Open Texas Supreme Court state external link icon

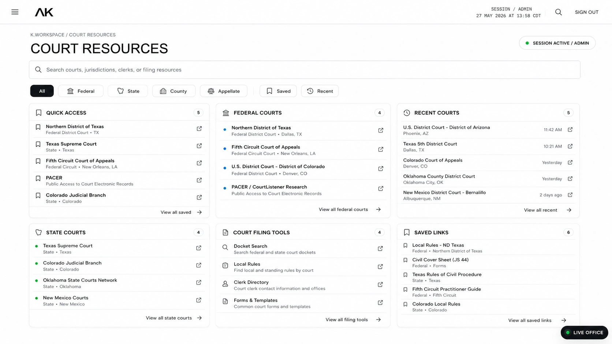[199, 248]
